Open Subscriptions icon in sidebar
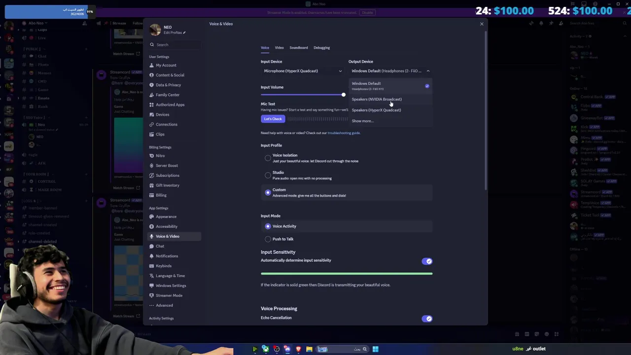The width and height of the screenshot is (631, 355). click(x=152, y=176)
